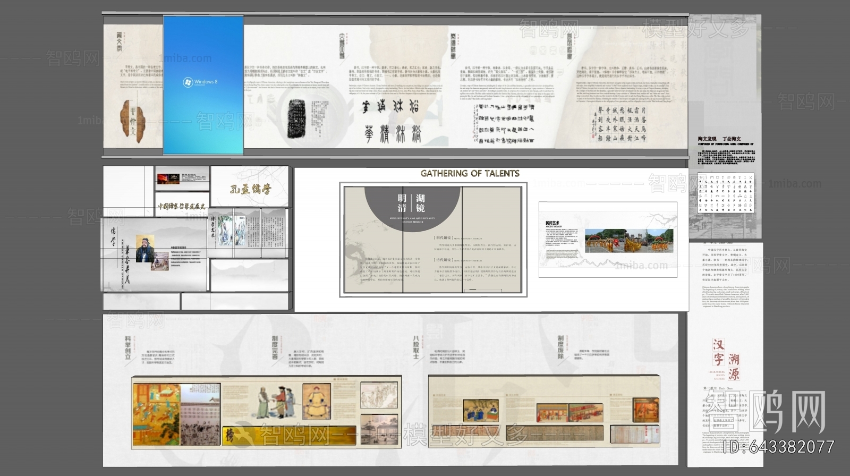This screenshot has width=850, height=476.
Task: Select the ancient character grid chart
Action: [725, 192]
